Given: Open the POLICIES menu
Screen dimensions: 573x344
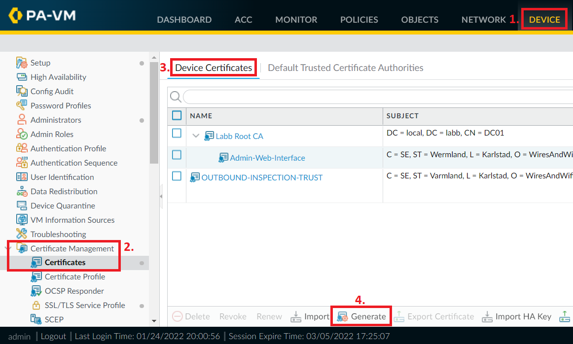Looking at the screenshot, I should pos(359,19).
